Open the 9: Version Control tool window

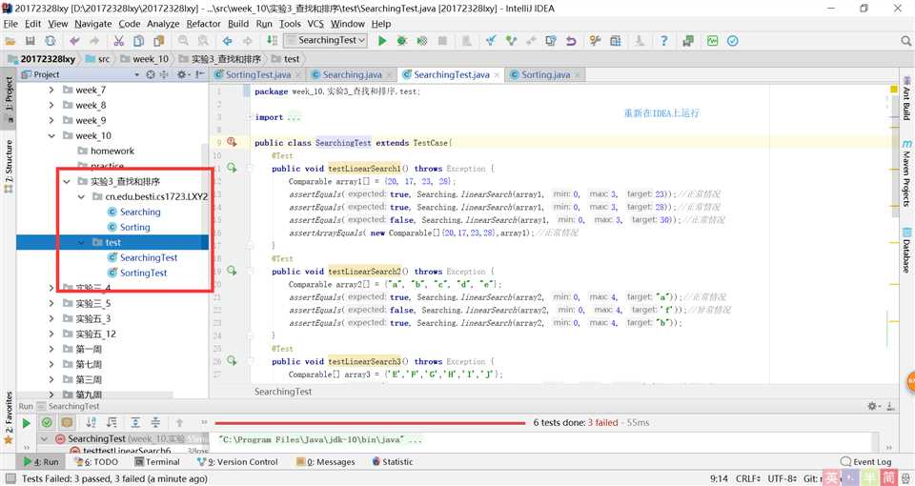pyautogui.click(x=237, y=461)
